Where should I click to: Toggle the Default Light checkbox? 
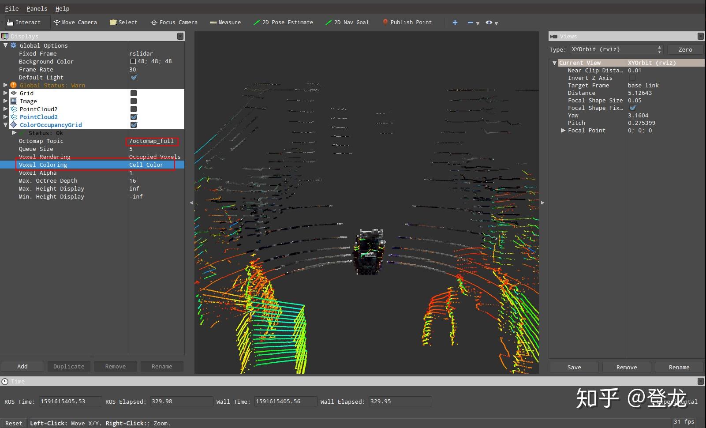click(x=134, y=77)
